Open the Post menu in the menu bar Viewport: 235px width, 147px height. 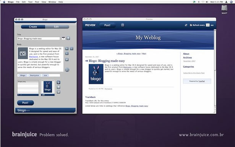click(37, 2)
